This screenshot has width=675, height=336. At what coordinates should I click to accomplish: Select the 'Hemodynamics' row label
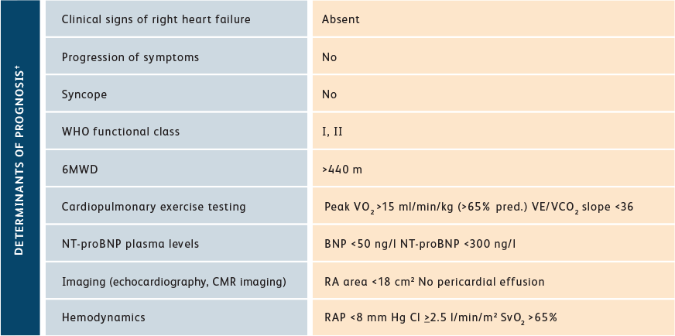click(x=103, y=318)
